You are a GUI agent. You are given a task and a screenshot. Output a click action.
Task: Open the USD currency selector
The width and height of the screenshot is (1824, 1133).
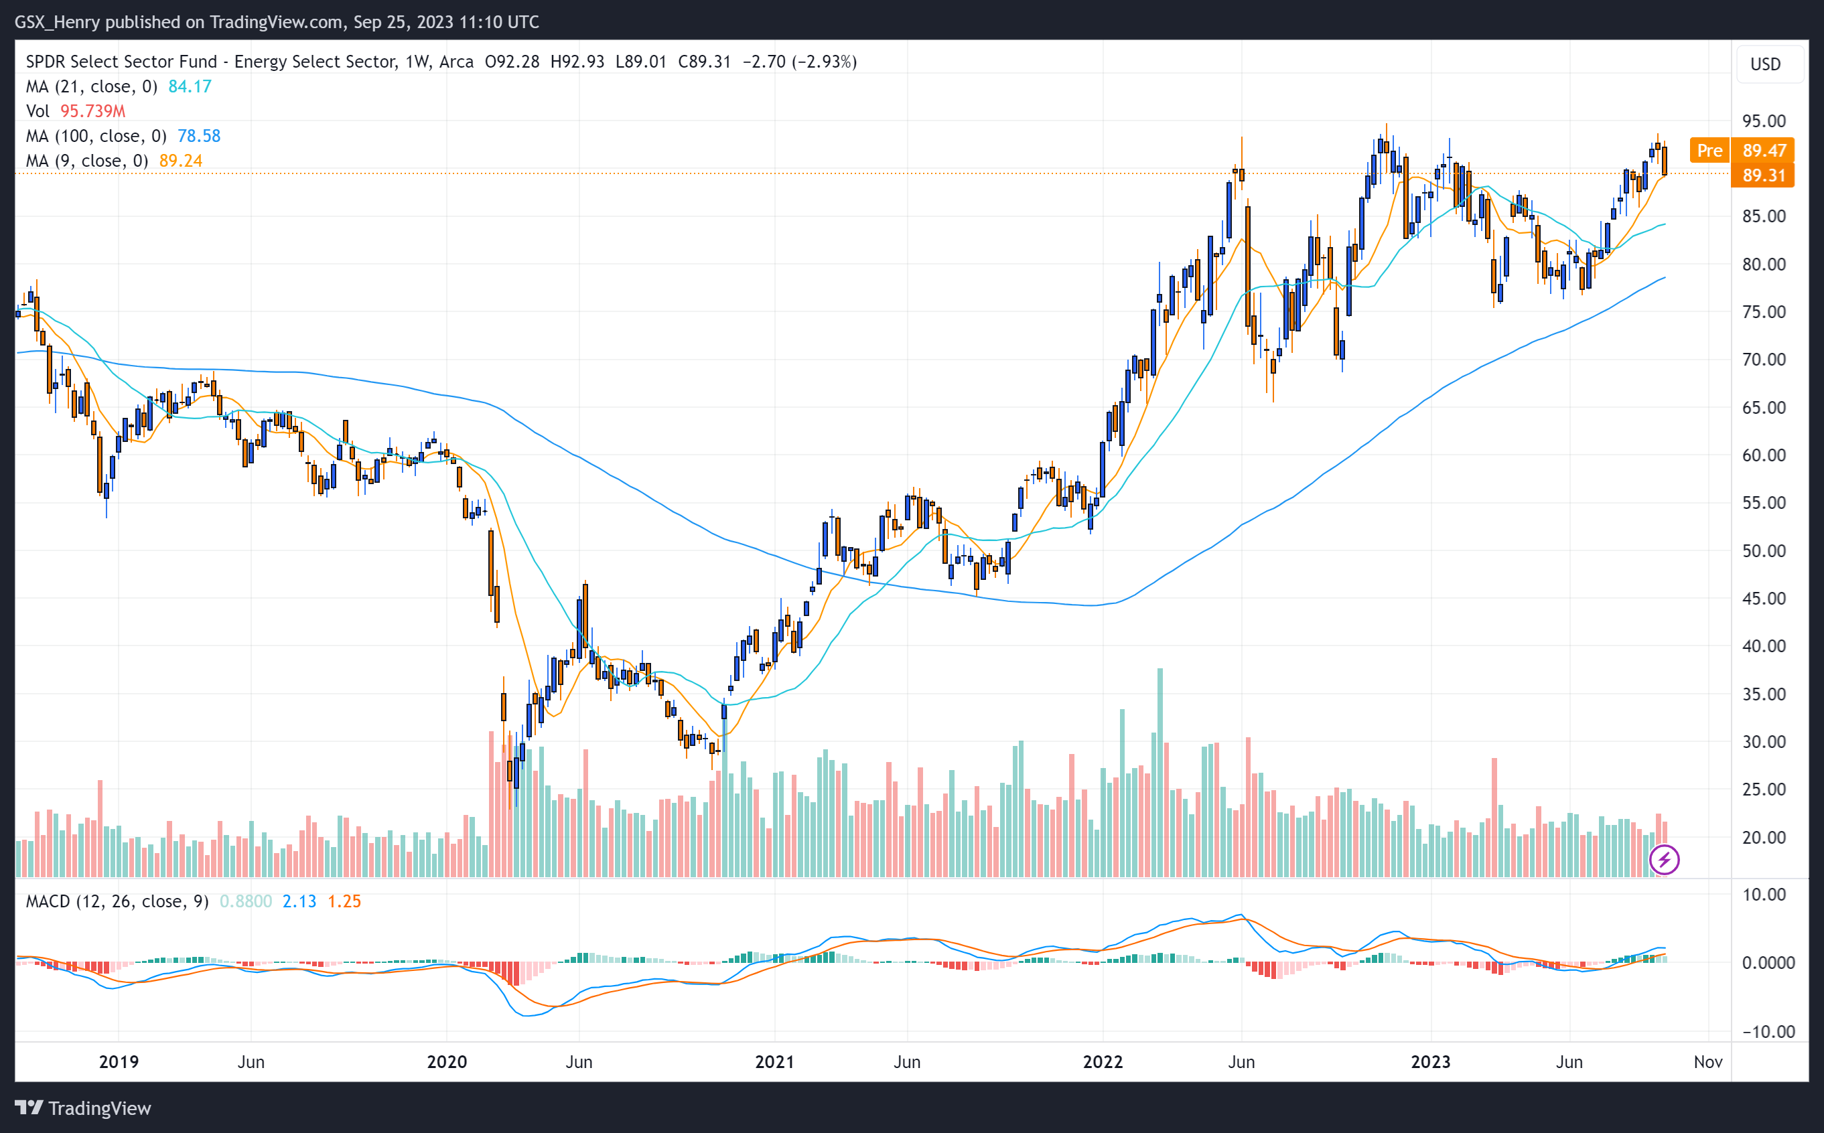1765,64
